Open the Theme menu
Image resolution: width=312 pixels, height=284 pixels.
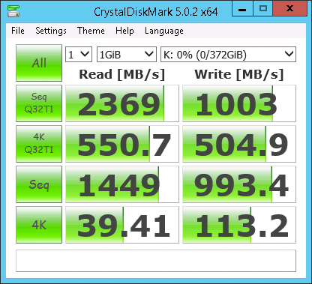91,31
